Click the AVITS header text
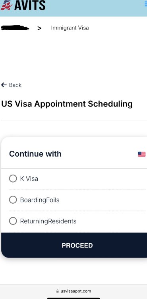Screen dimensions: 147x299 point(30,5)
